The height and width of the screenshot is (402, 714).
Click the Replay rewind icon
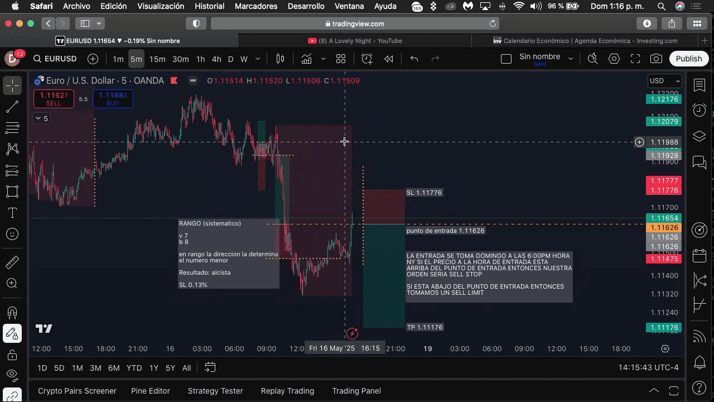coord(389,59)
